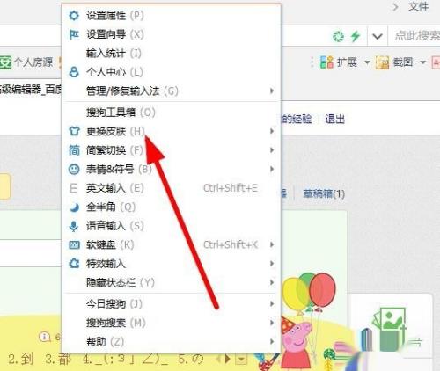440x371 pixels.
Task: Choose 个人中心 (L) in context menu
Action: 171,72
